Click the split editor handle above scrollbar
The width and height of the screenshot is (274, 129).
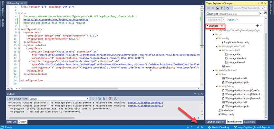coord(202,7)
